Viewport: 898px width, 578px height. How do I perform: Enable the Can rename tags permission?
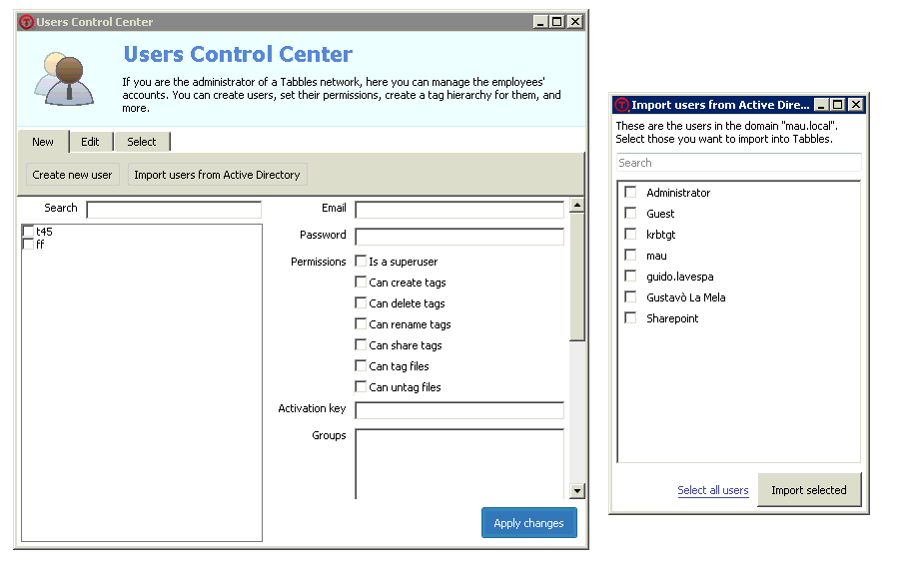coord(361,323)
